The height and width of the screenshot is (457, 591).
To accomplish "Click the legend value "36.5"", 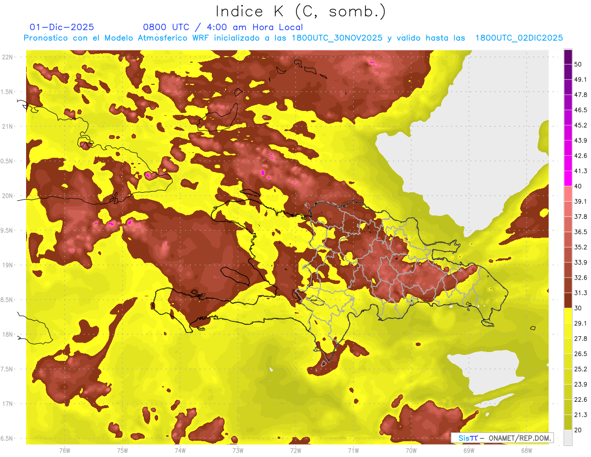I will (x=581, y=232).
